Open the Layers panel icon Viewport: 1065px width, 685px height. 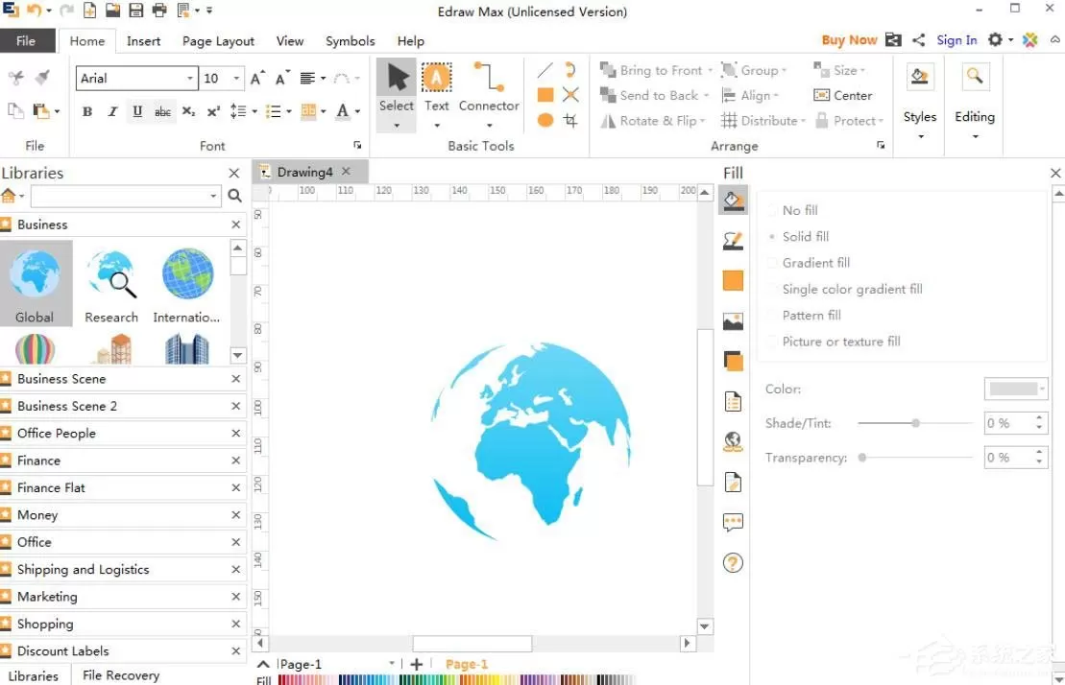pyautogui.click(x=733, y=362)
